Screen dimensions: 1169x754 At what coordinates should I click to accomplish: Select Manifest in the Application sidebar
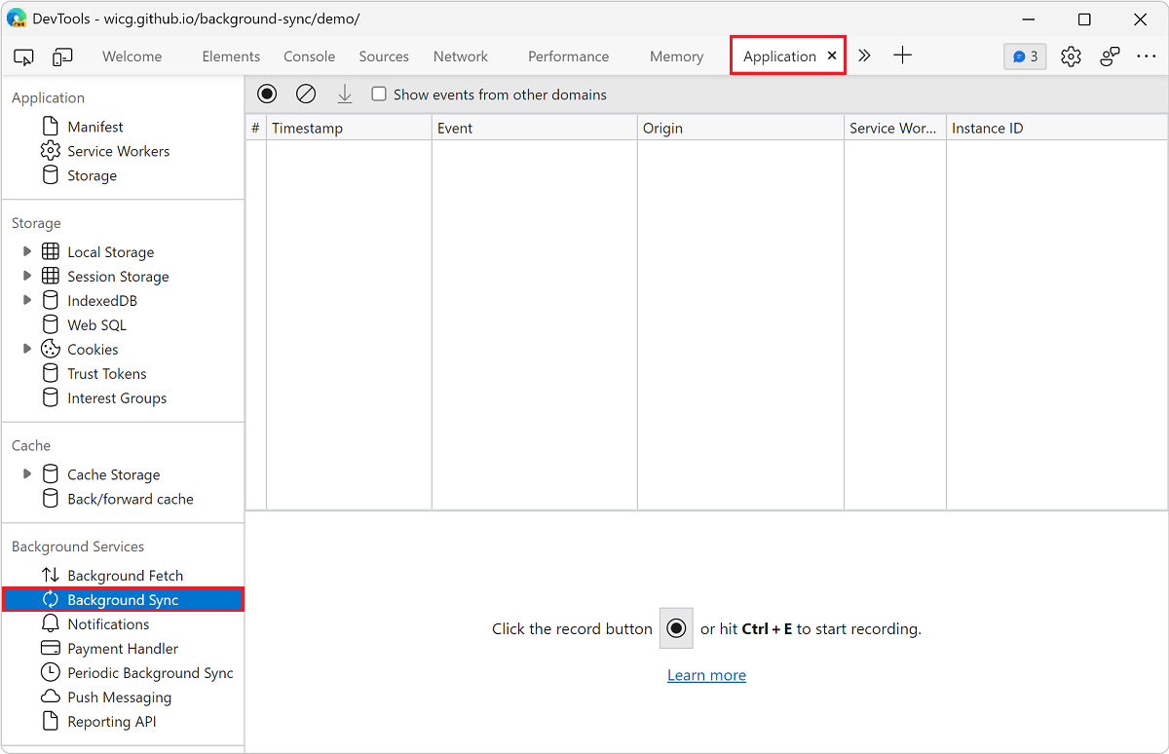point(96,126)
